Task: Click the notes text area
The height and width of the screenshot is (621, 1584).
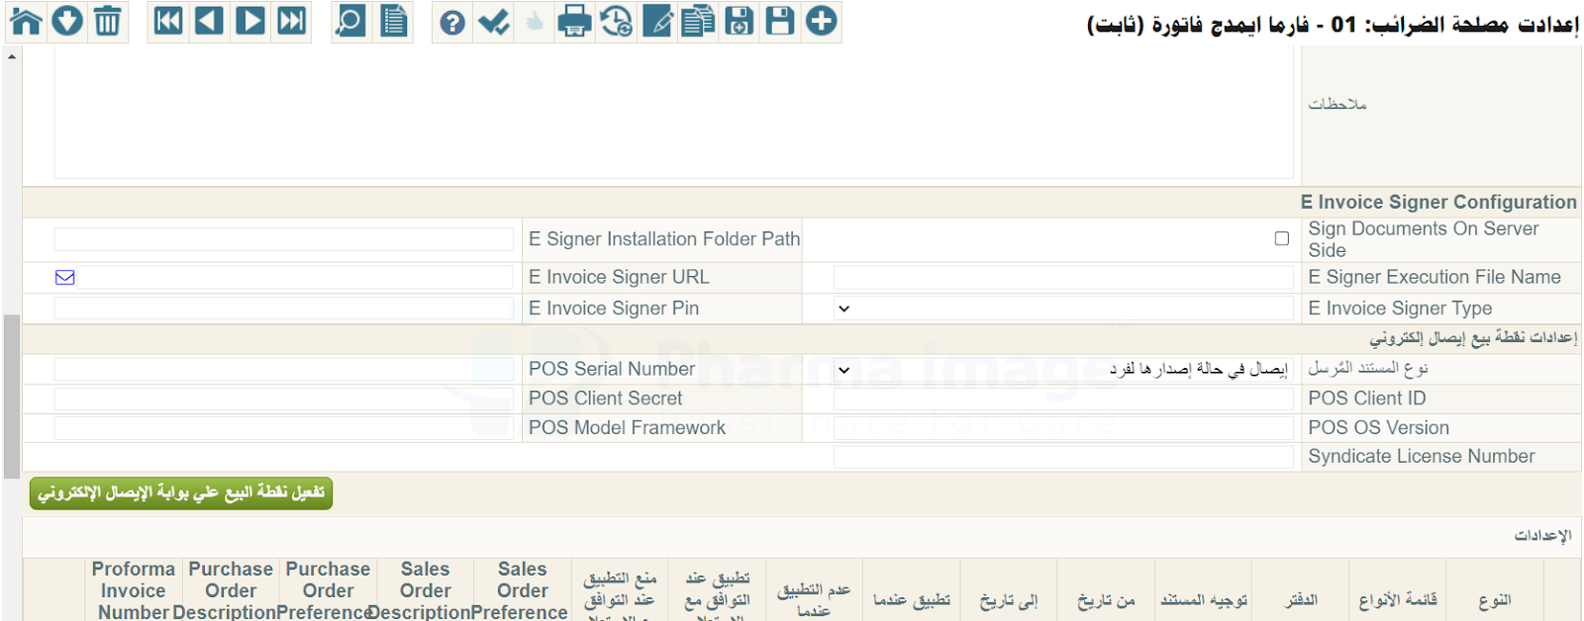Action: [673, 111]
